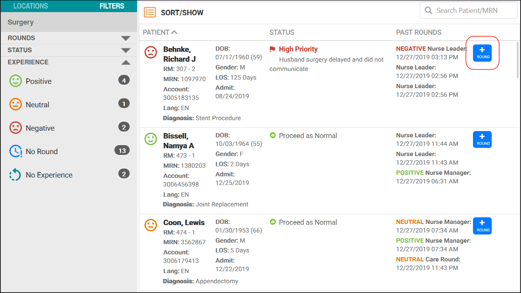The height and width of the screenshot is (293, 521).
Task: Toggle the Neutral experience filter
Action: point(37,105)
